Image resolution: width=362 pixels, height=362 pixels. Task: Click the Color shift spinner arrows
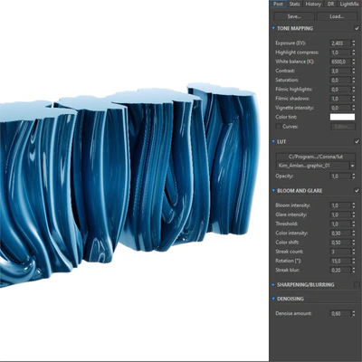point(354,243)
